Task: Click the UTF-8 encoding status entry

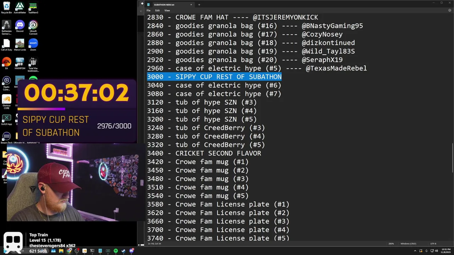Action: coord(433,244)
